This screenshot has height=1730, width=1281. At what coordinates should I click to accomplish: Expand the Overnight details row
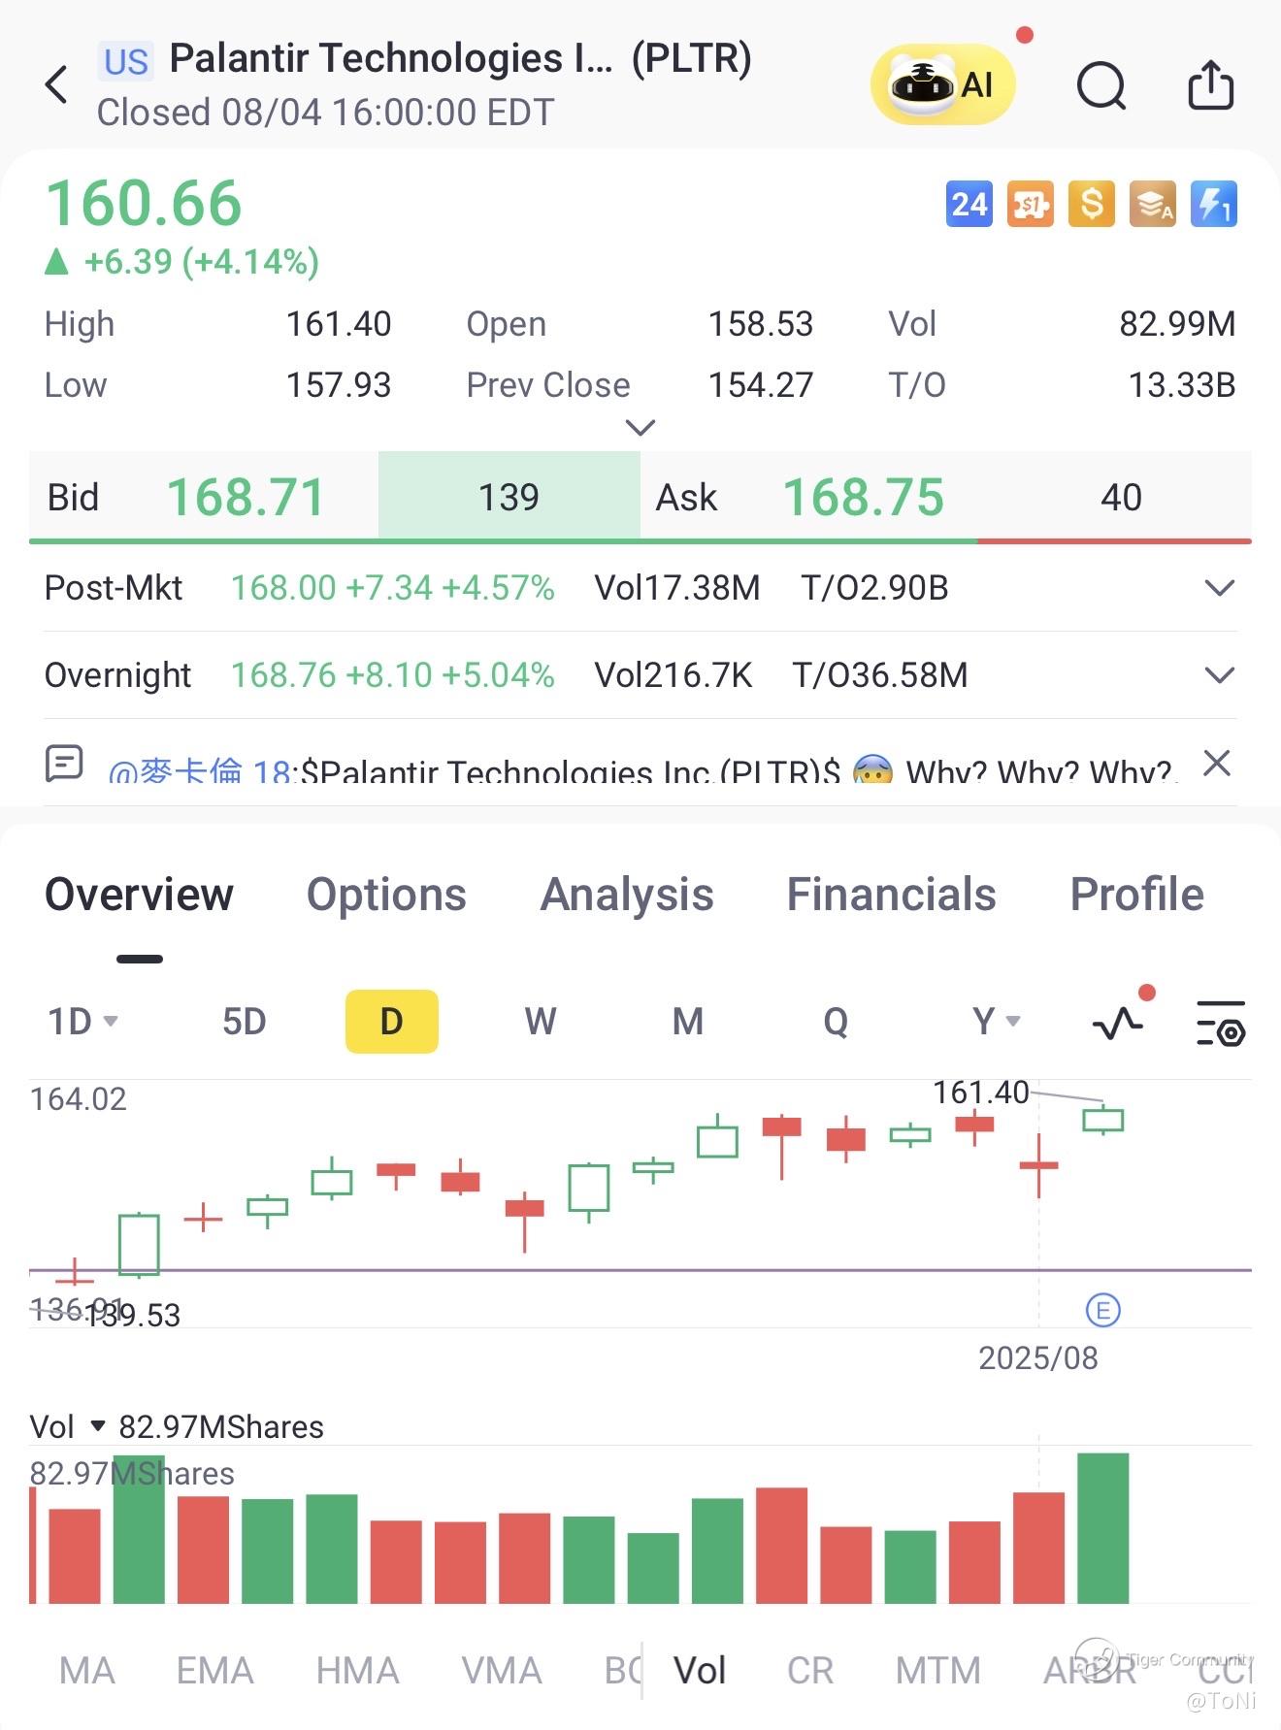pyautogui.click(x=1219, y=675)
